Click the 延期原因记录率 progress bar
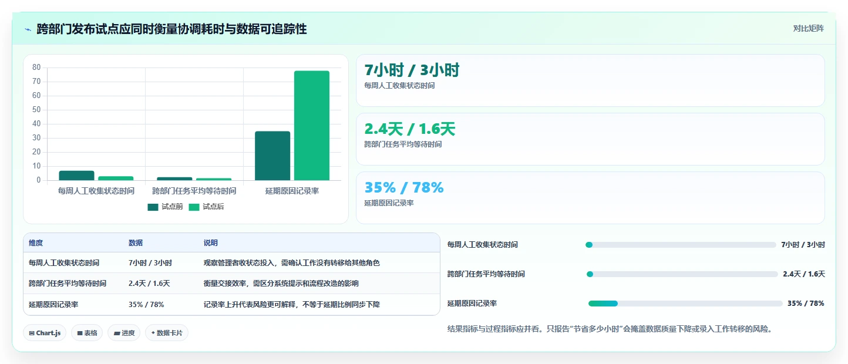 [x=685, y=304]
